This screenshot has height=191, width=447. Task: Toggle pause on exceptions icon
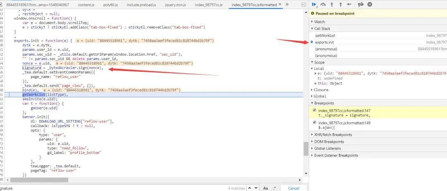point(370,5)
